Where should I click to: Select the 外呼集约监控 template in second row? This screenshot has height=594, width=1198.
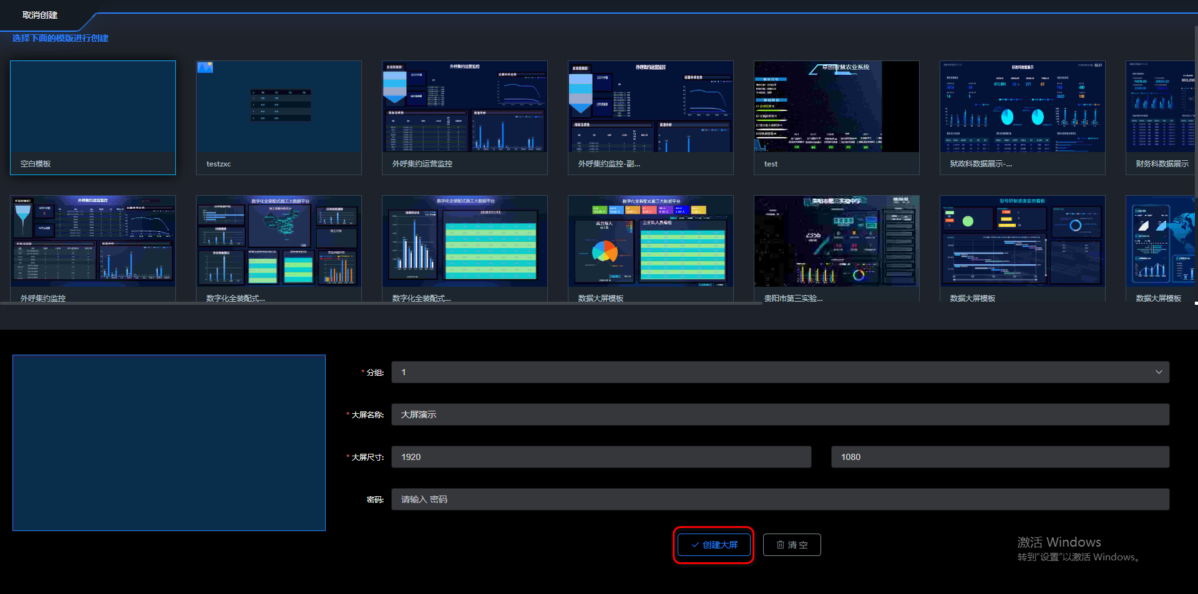93,249
